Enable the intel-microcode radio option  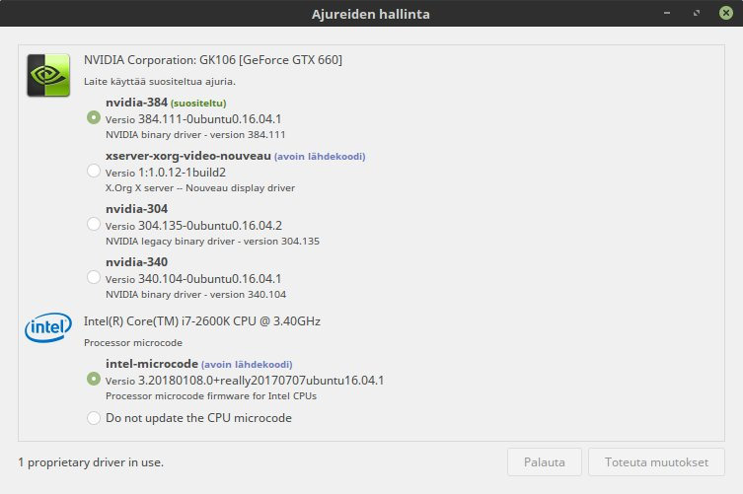pyautogui.click(x=94, y=379)
